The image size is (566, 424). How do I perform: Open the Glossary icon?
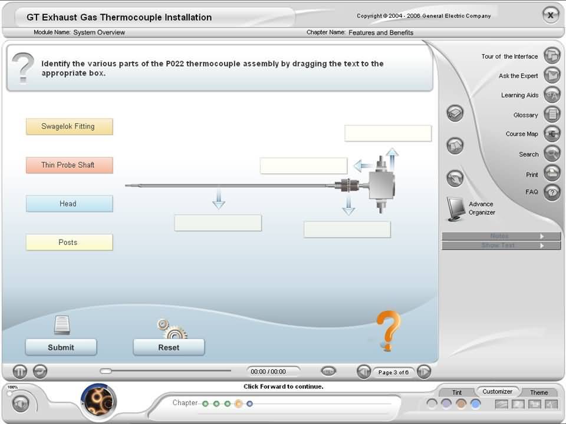click(x=552, y=114)
